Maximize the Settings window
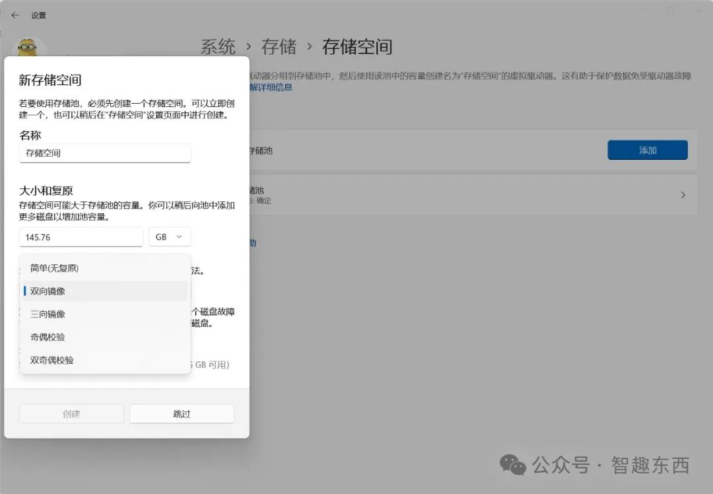The image size is (713, 494). click(670, 11)
